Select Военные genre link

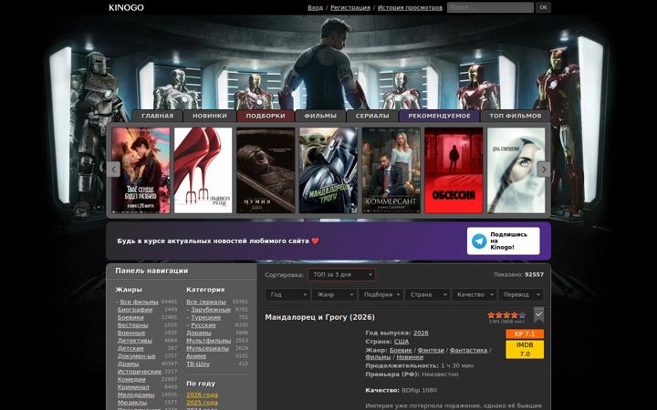pos(131,333)
